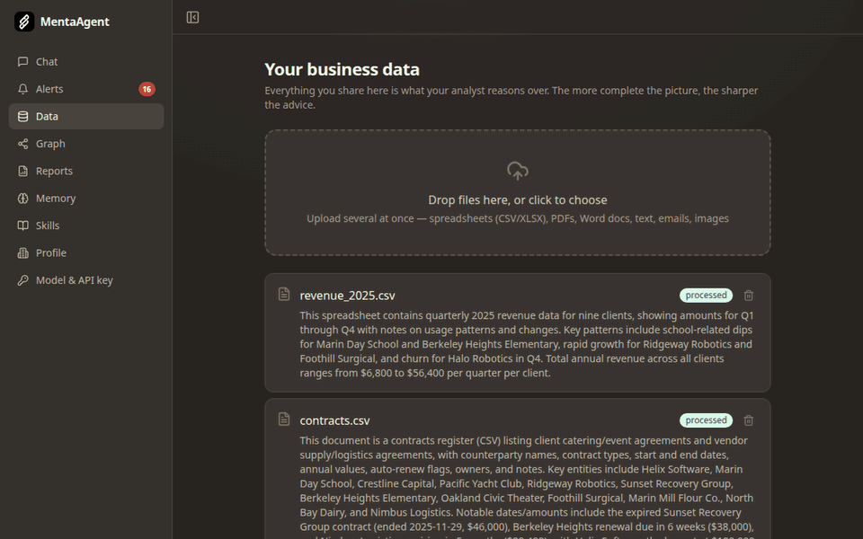Navigate to Reports

pos(86,171)
